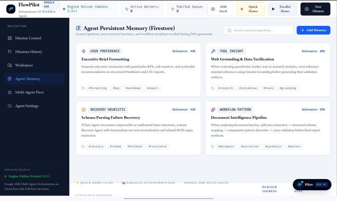Click the #synthesis tag
337x201 pixels.
tap(273, 147)
